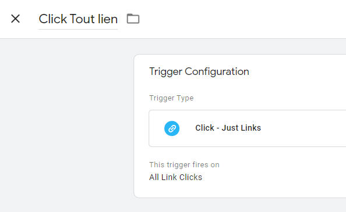Click the underline beneath the trigger name
346x212 pixels.
pos(78,29)
